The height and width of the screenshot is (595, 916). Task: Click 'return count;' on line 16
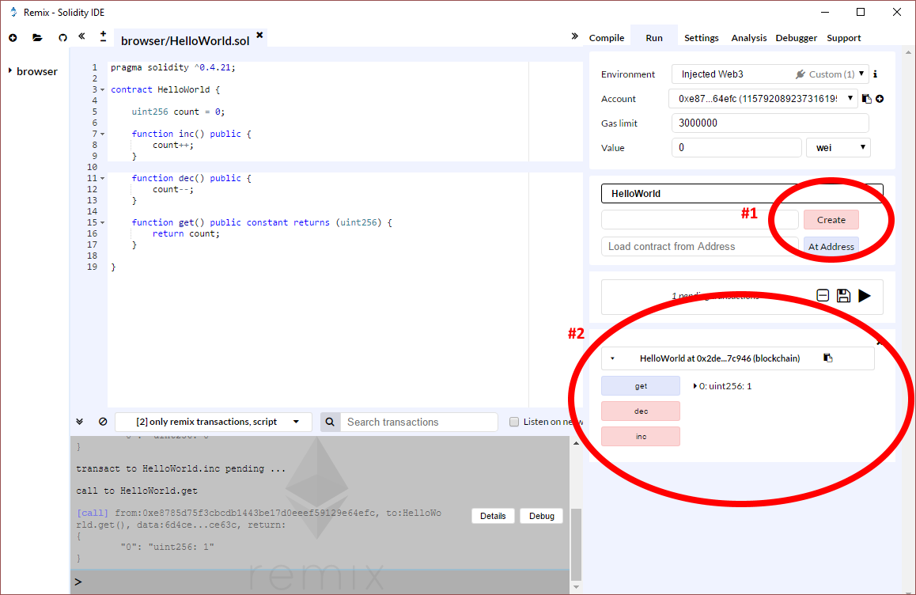click(187, 233)
